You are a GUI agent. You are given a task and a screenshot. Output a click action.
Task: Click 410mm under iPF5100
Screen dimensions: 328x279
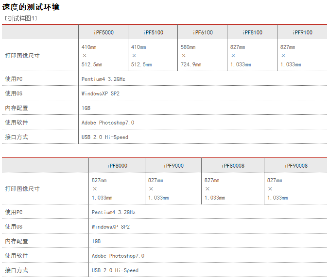point(138,47)
